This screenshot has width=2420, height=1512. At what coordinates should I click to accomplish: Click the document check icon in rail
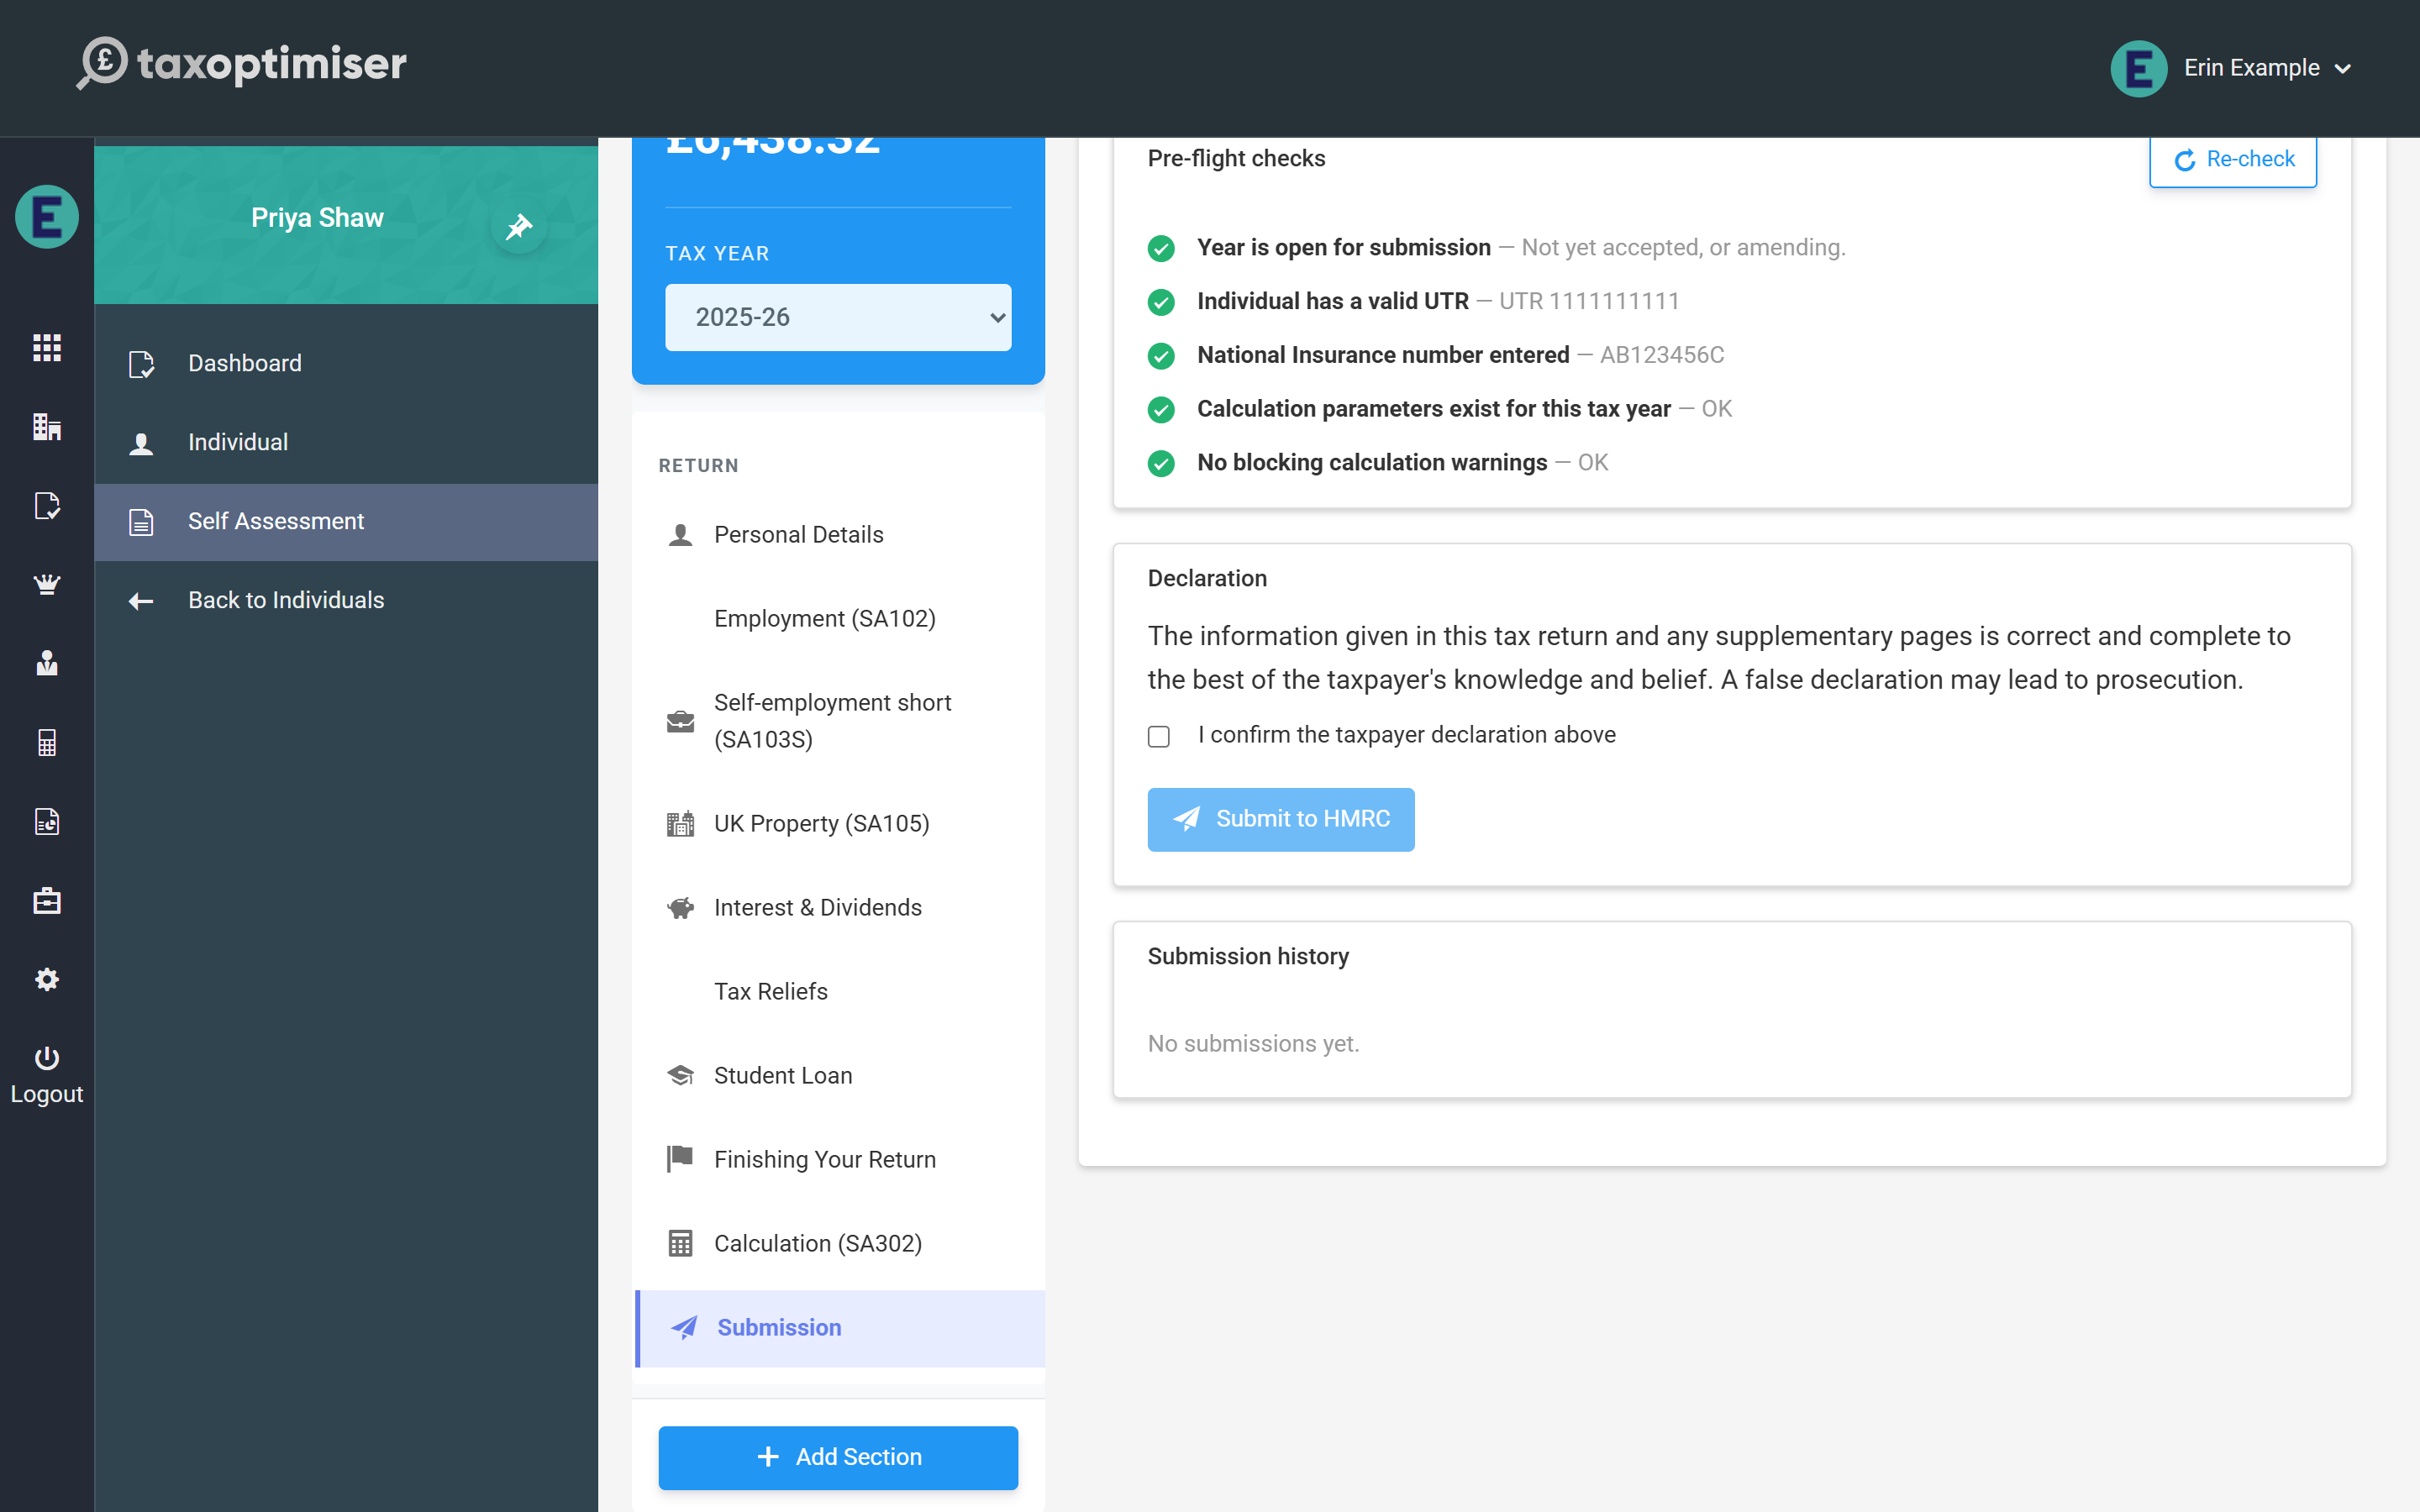(47, 506)
